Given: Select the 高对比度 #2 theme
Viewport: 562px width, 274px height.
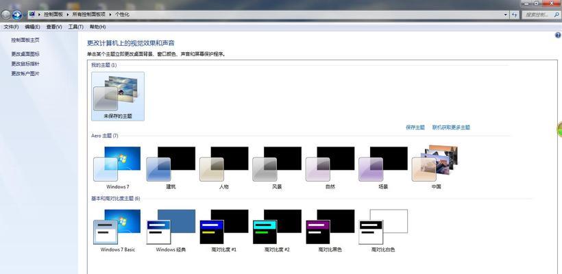Looking at the screenshot, I should pyautogui.click(x=277, y=231).
